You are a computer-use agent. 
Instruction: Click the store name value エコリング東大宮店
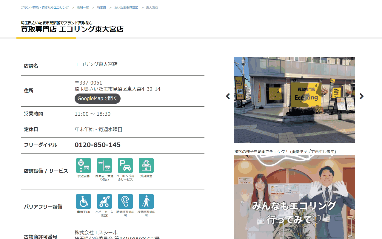pyautogui.click(x=96, y=64)
